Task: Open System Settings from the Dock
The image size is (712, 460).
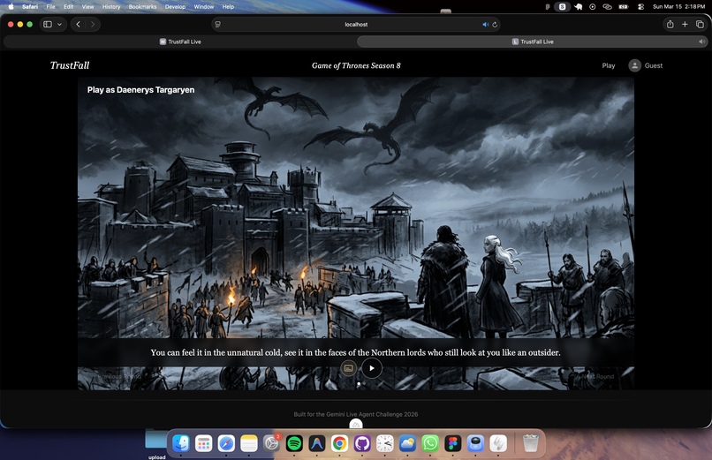Action: pos(271,443)
